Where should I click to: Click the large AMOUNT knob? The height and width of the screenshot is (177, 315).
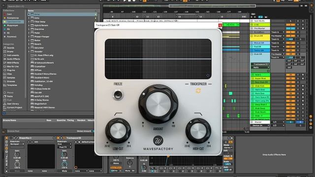click(158, 104)
